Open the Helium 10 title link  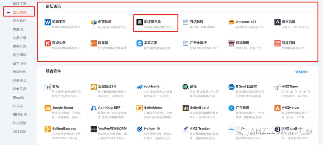(x=152, y=129)
